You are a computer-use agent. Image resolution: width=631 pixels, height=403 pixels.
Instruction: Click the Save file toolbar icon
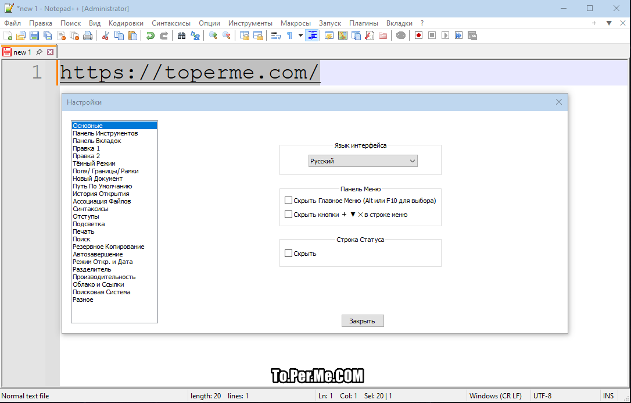click(x=34, y=35)
